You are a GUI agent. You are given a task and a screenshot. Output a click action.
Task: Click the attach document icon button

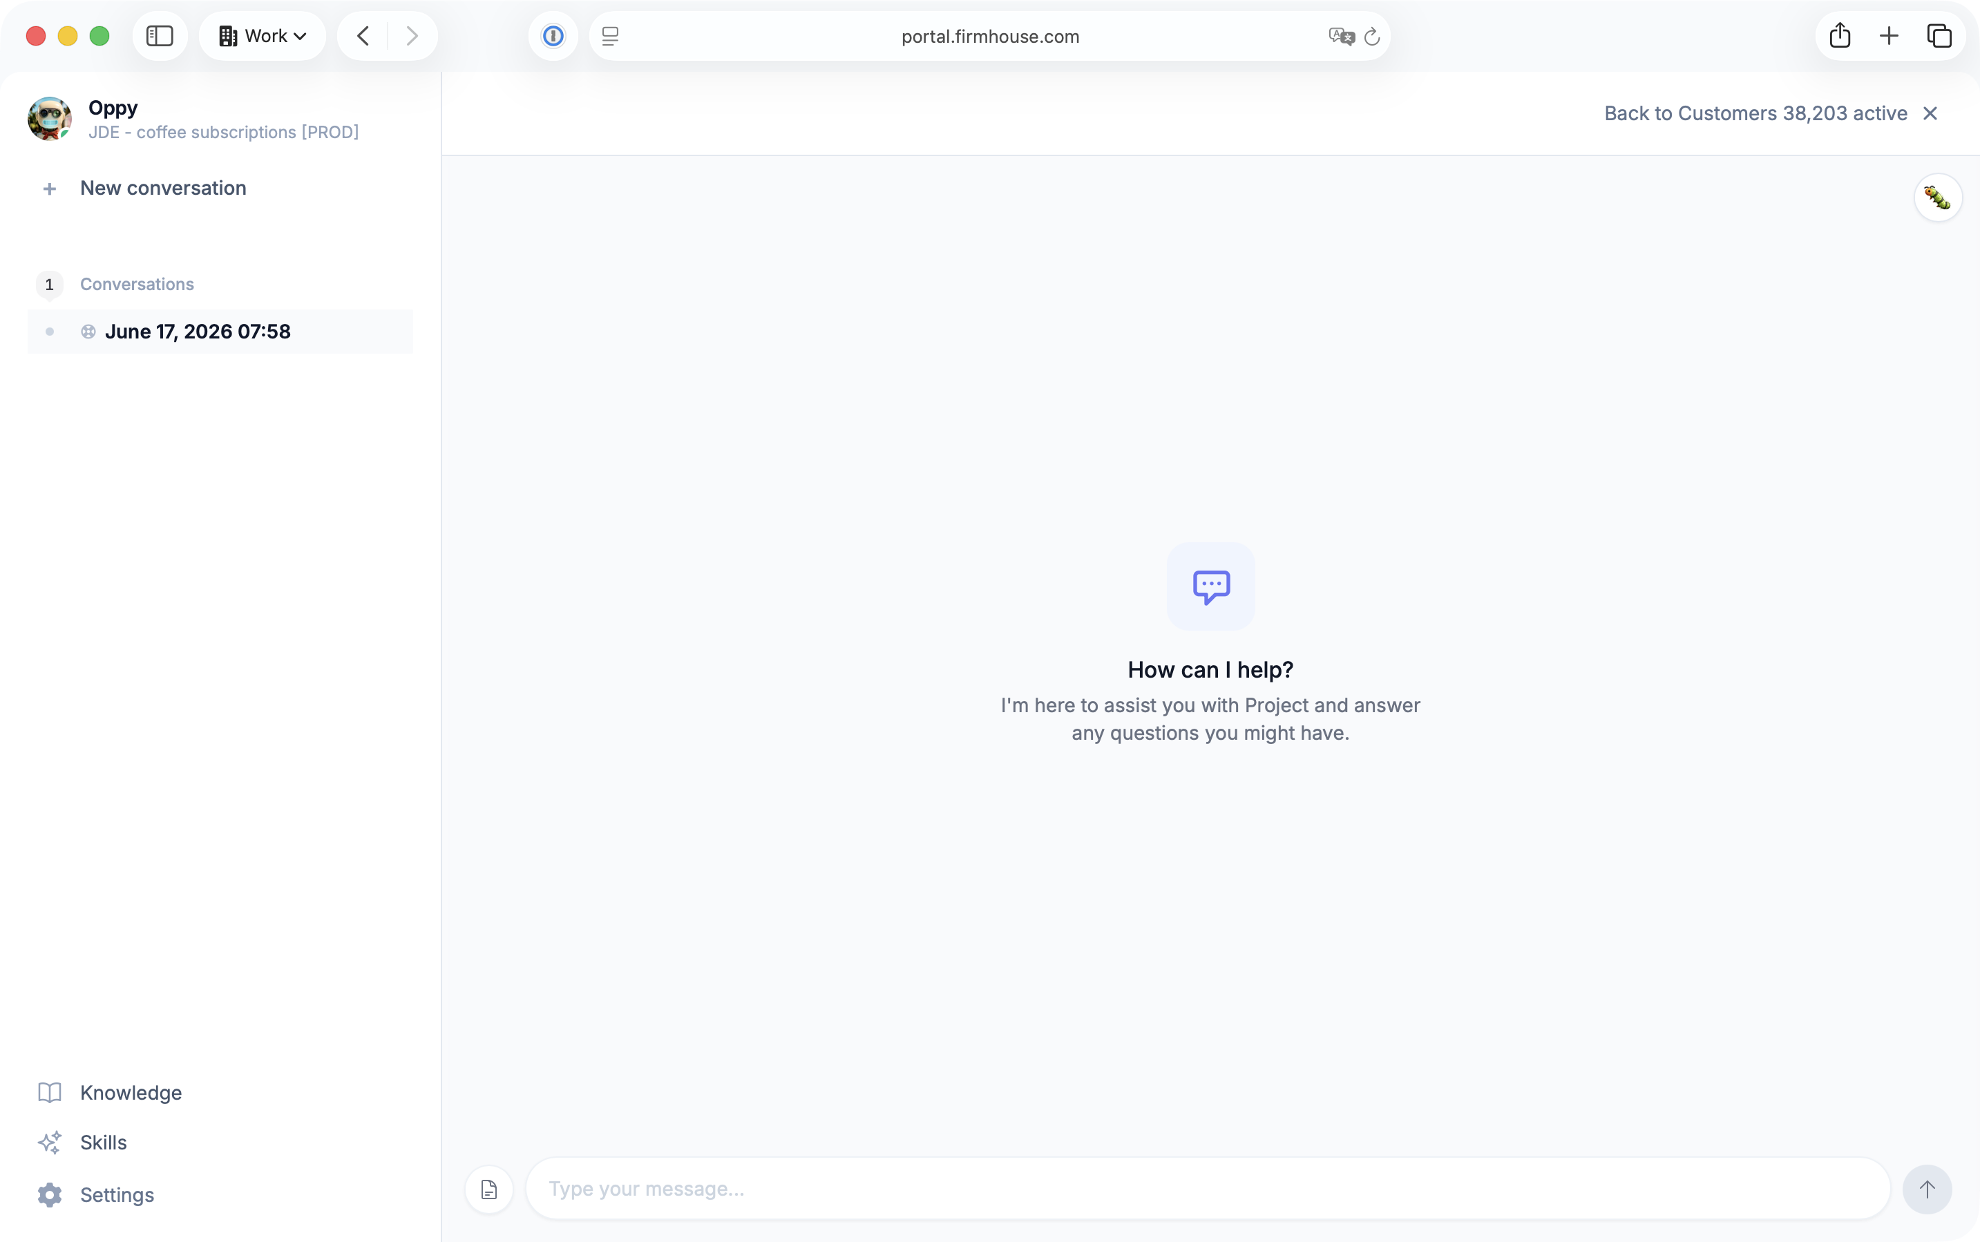tap(489, 1190)
